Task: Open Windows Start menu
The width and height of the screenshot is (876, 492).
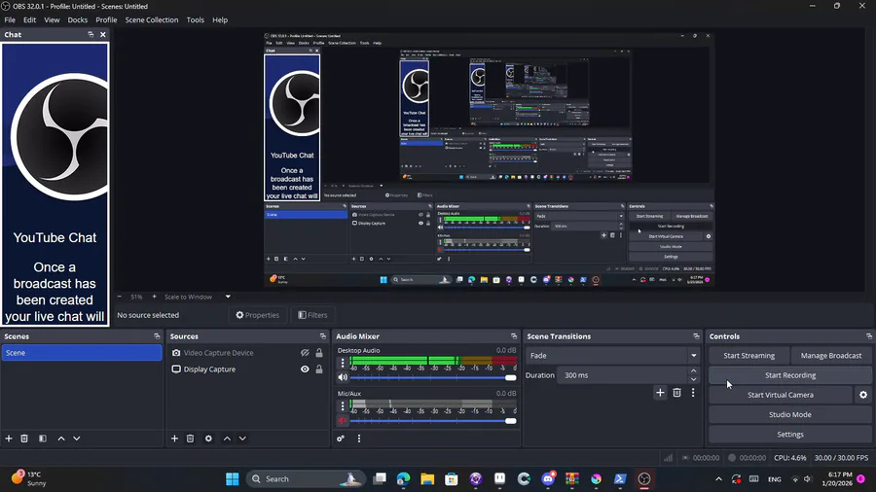Action: coord(233,478)
